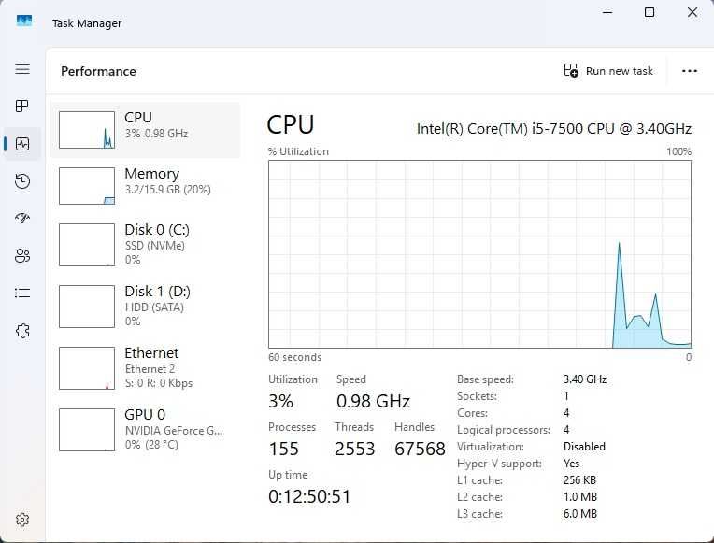Select Disk 0 (C:) entry
Viewport: 714px width, 543px height.
point(145,244)
